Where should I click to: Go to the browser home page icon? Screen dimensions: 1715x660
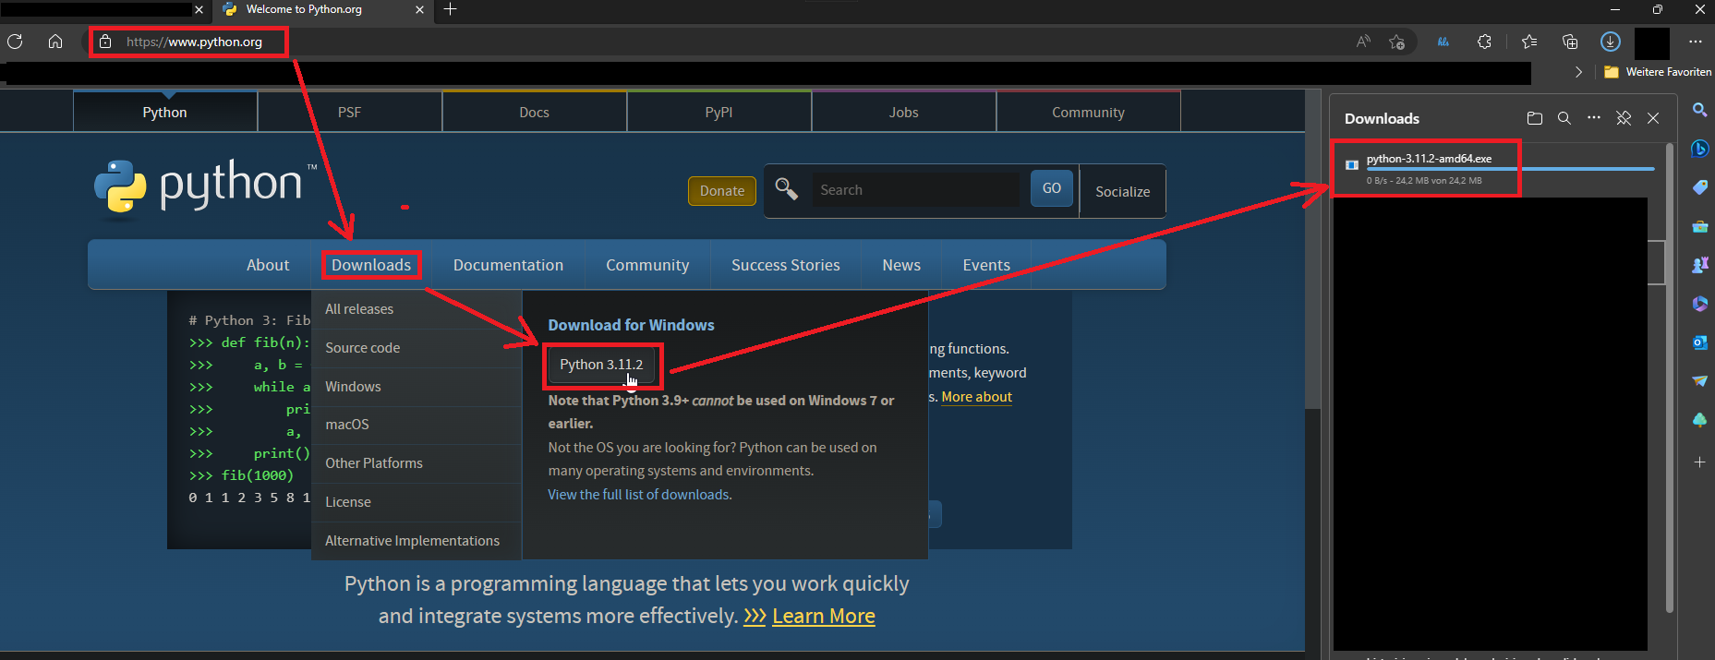click(55, 42)
